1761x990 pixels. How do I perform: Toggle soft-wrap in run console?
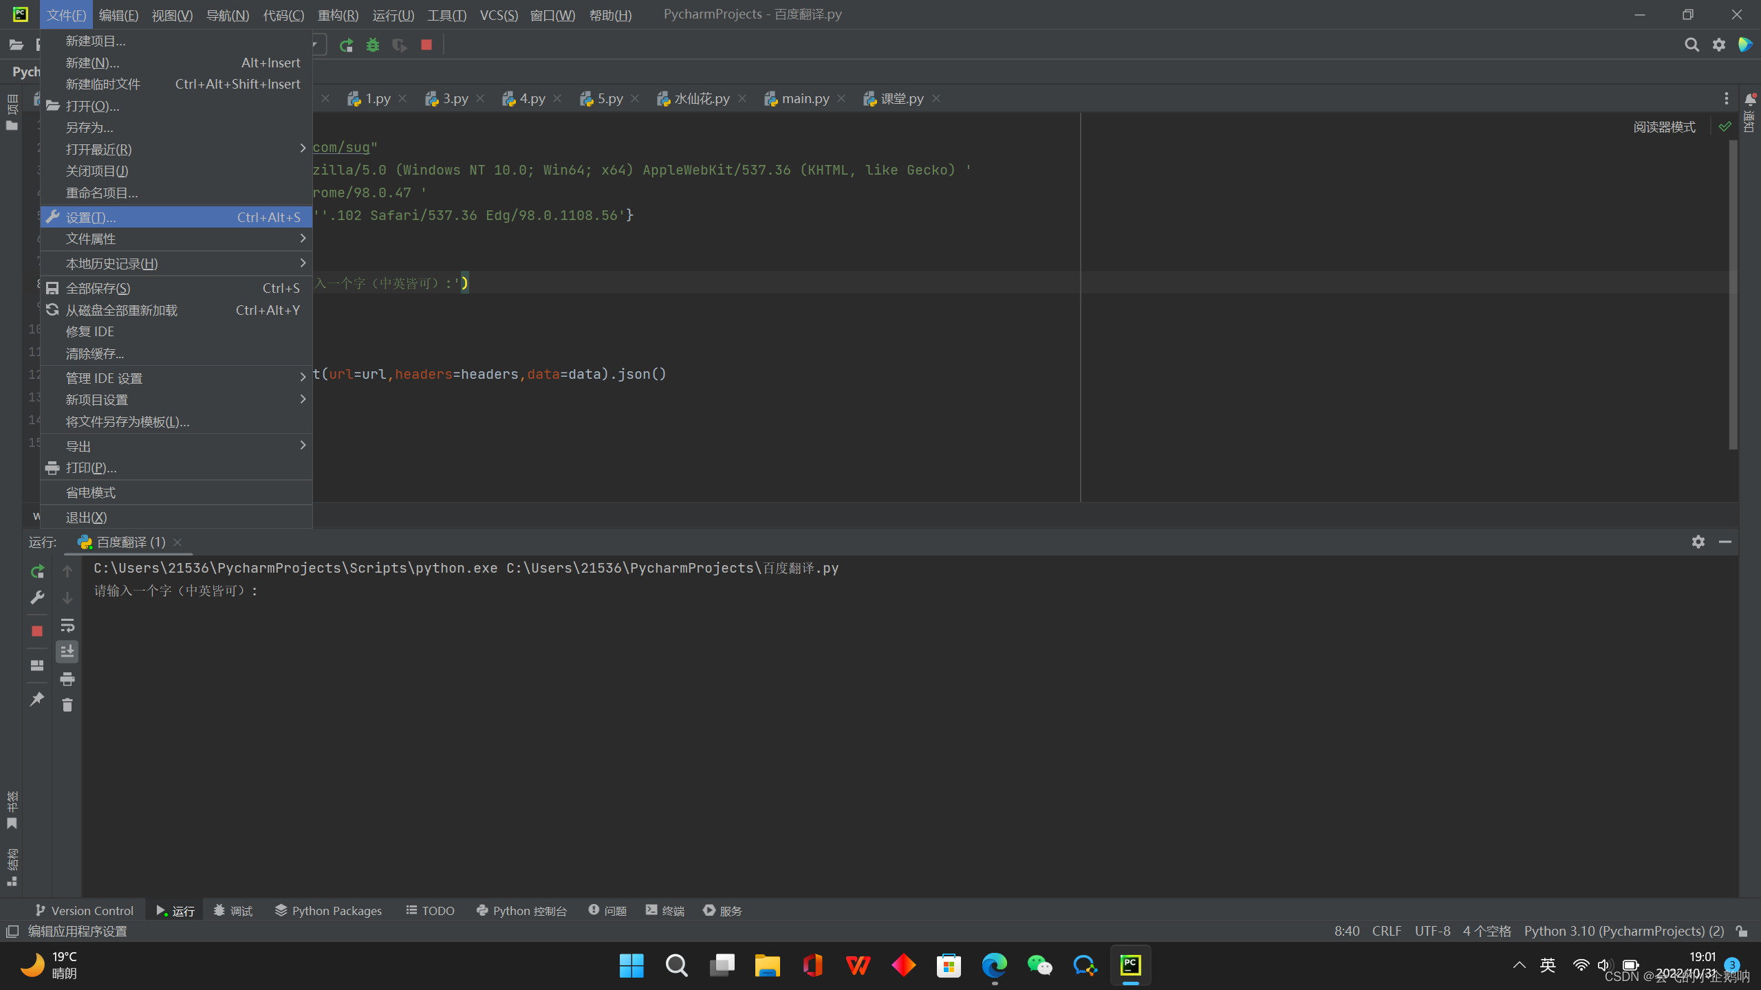[67, 626]
